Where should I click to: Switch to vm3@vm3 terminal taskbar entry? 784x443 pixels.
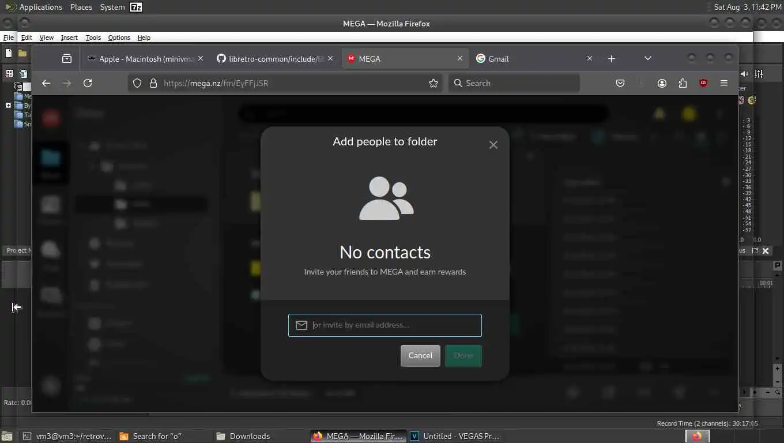pyautogui.click(x=67, y=436)
